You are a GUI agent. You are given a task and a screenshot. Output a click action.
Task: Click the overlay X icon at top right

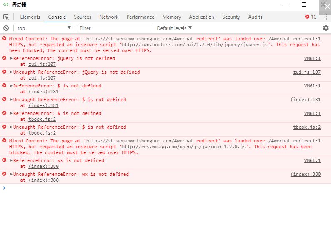[325, 7]
